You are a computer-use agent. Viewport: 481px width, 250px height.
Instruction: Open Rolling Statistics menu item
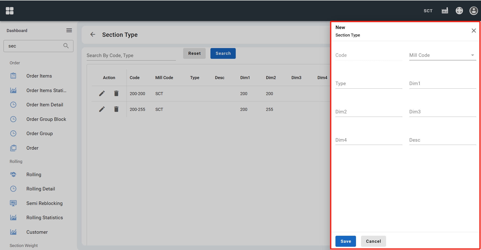pos(45,218)
